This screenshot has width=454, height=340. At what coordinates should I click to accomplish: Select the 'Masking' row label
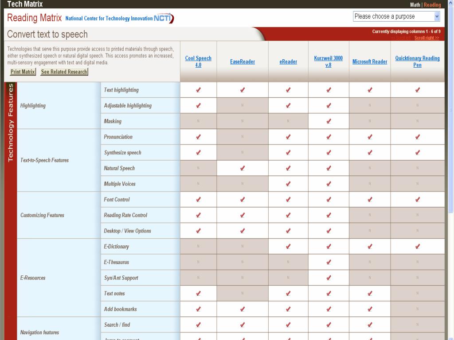[x=113, y=121]
